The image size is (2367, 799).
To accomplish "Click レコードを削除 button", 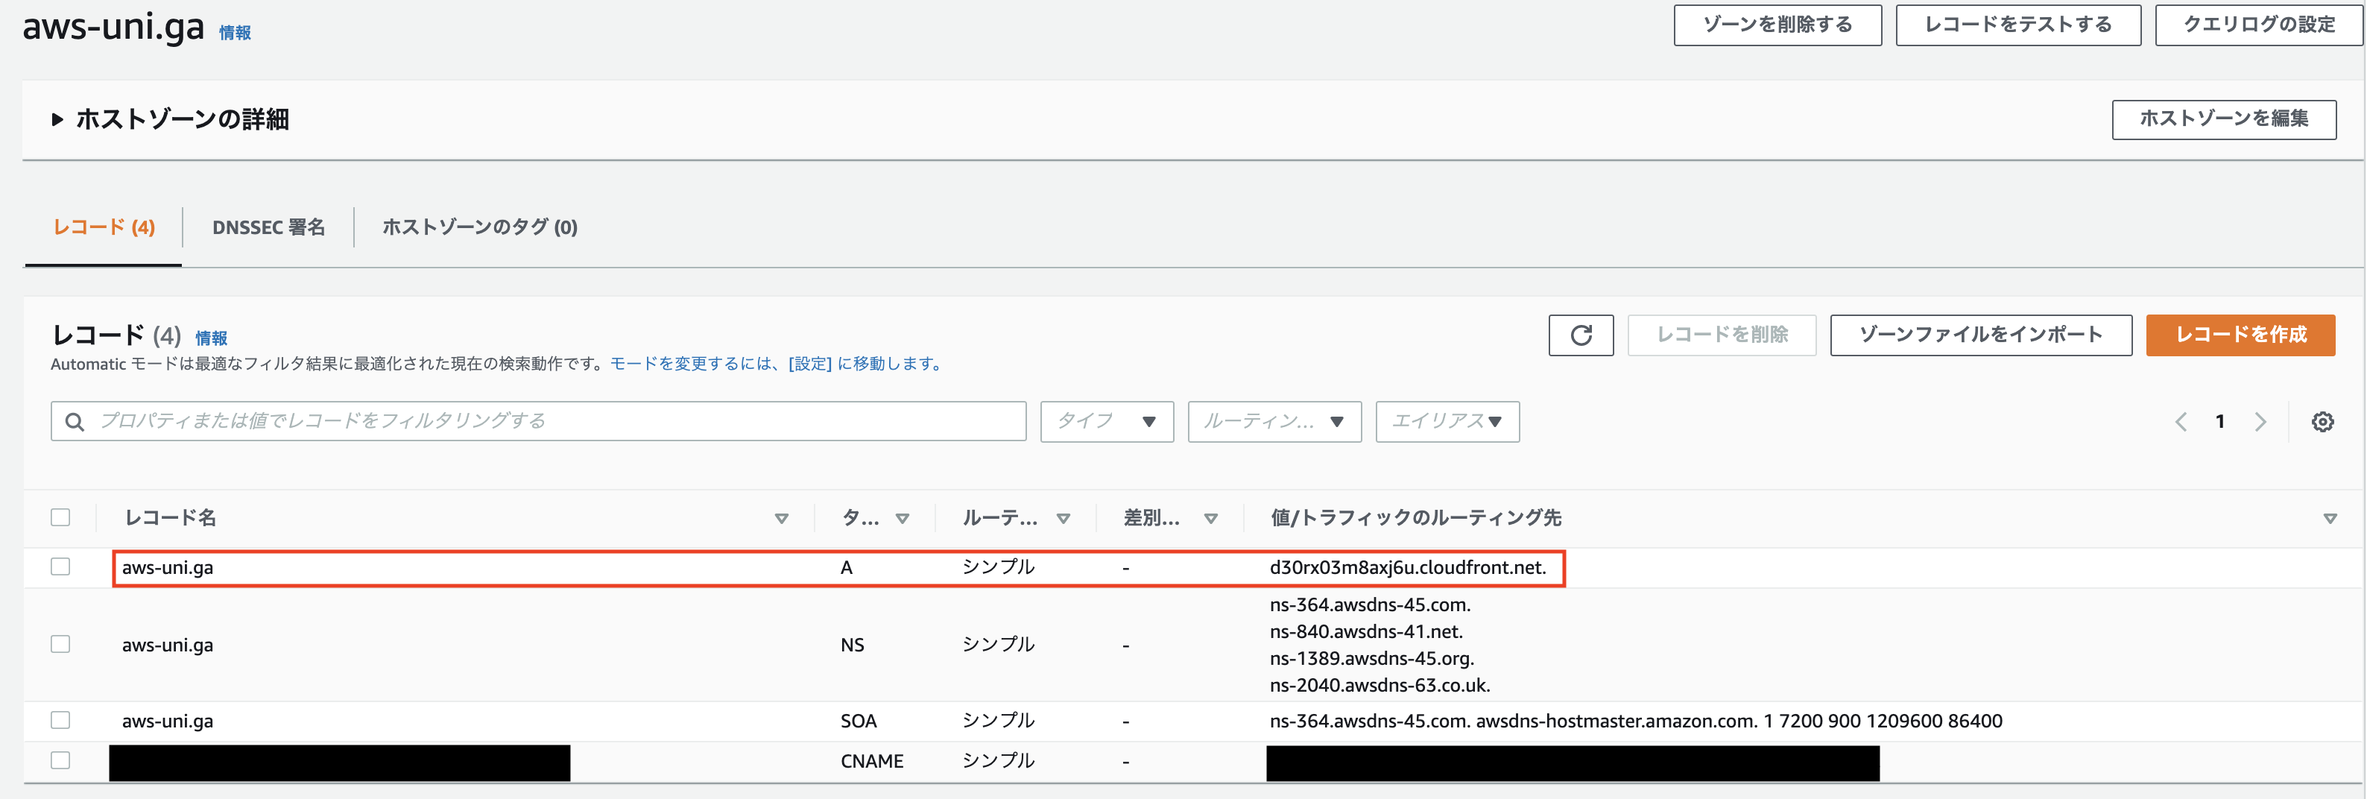I will pos(1721,335).
